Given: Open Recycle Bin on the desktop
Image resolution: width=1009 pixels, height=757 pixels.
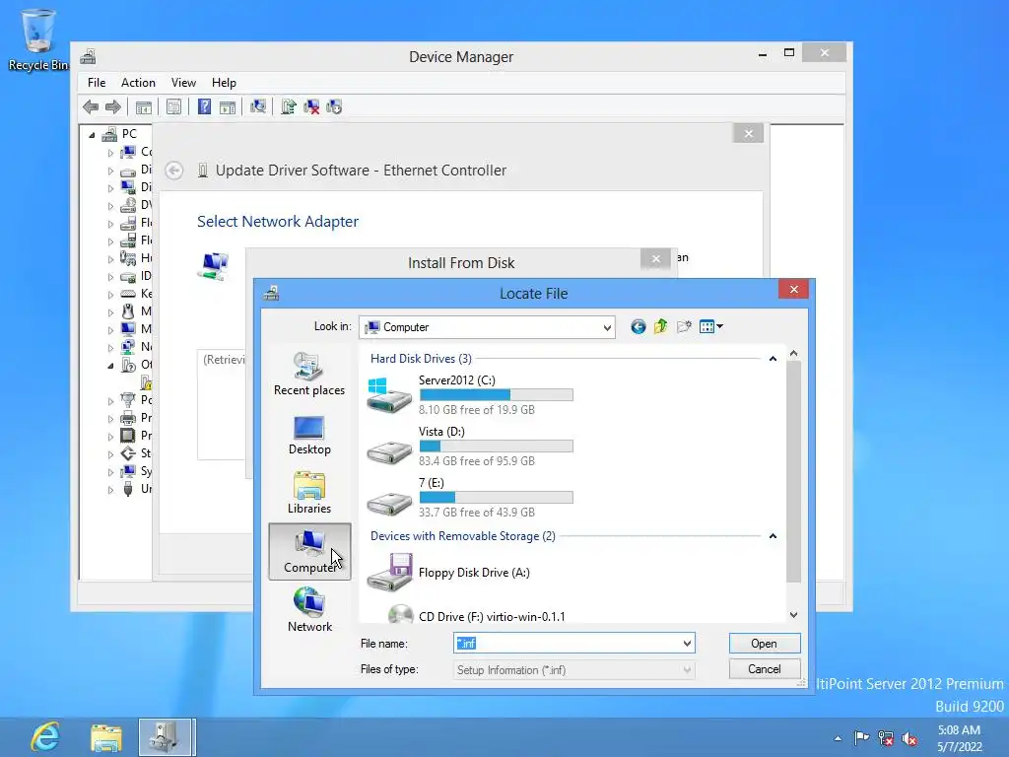Looking at the screenshot, I should click(x=38, y=38).
